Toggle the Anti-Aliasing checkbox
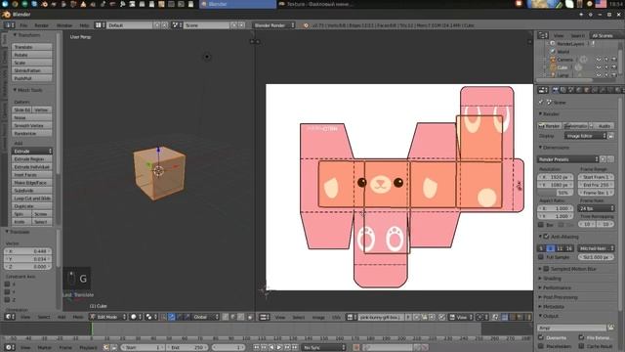The height and width of the screenshot is (352, 625). 547,237
